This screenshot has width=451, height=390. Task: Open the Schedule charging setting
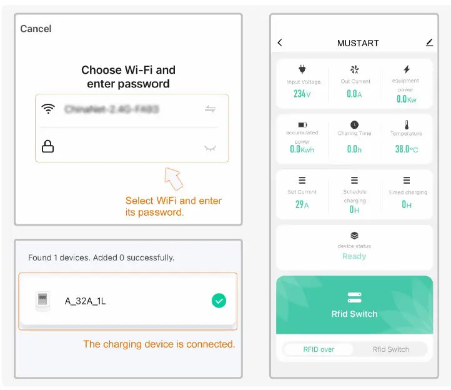click(355, 194)
